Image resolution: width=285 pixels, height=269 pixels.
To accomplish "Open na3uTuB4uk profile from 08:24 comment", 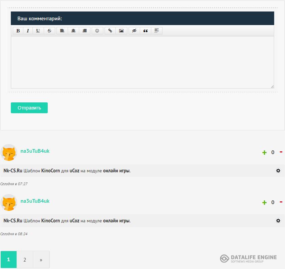I will tap(35, 201).
